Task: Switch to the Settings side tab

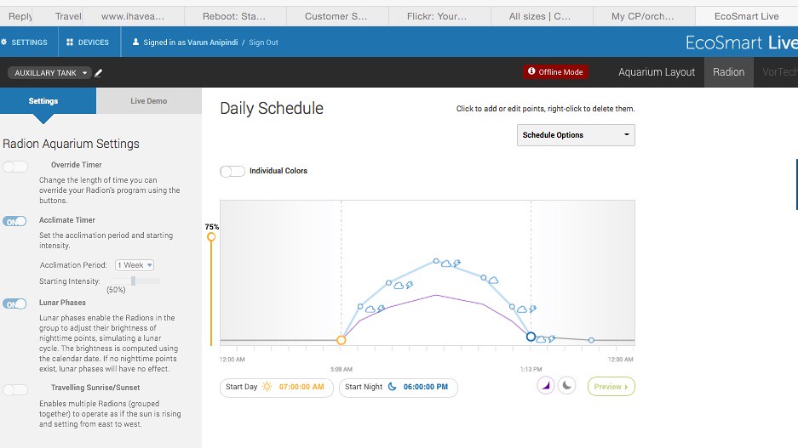Action: [x=48, y=100]
